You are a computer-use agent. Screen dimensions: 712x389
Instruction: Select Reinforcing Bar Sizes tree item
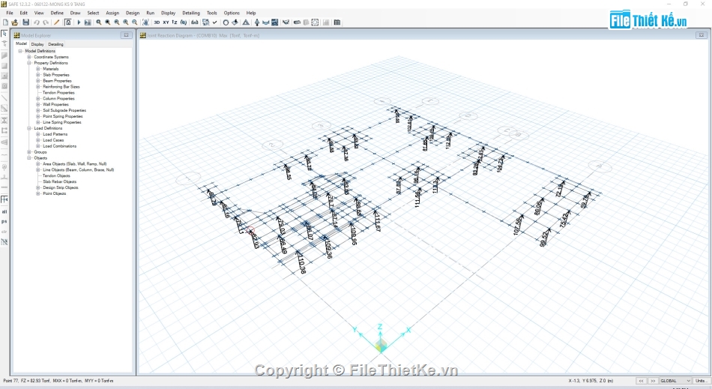point(61,87)
